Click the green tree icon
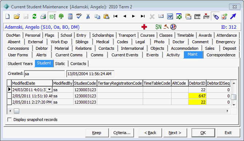244x141 pixels. point(61,16)
